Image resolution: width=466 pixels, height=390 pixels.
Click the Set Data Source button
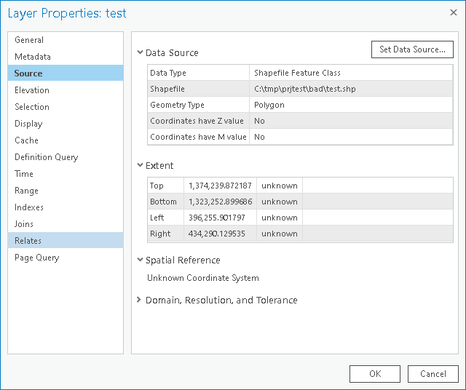(412, 49)
